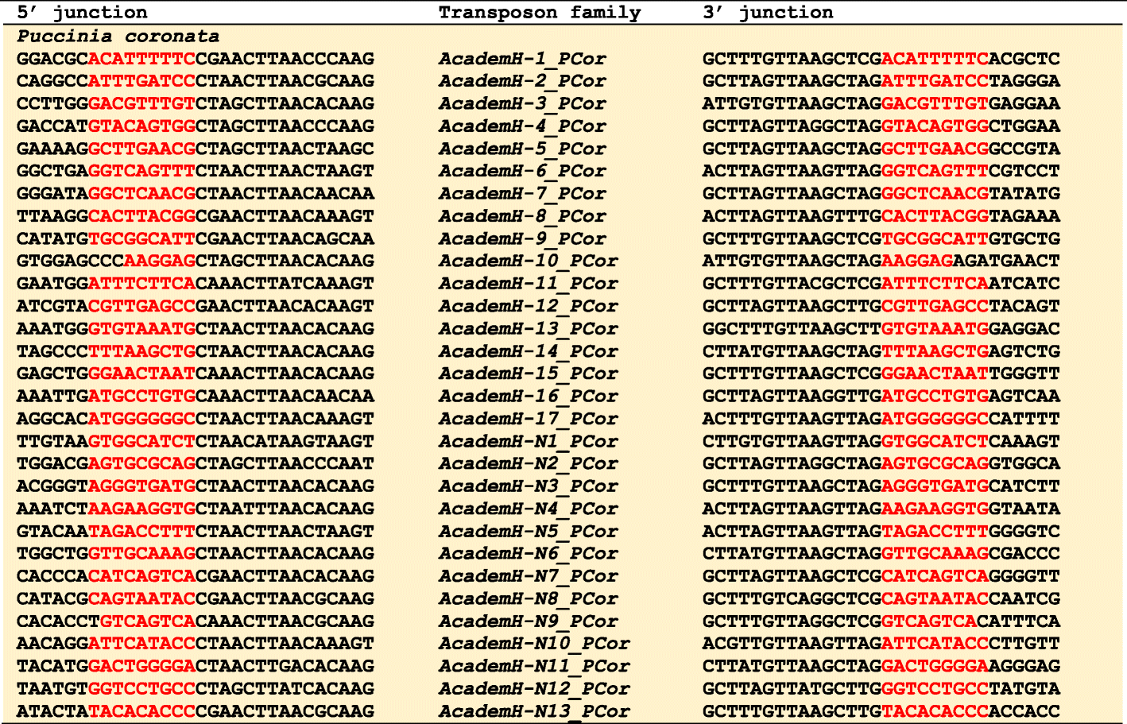The width and height of the screenshot is (1127, 724).
Task: Select the AcademH-N13_PCor family name
Action: coord(534,711)
